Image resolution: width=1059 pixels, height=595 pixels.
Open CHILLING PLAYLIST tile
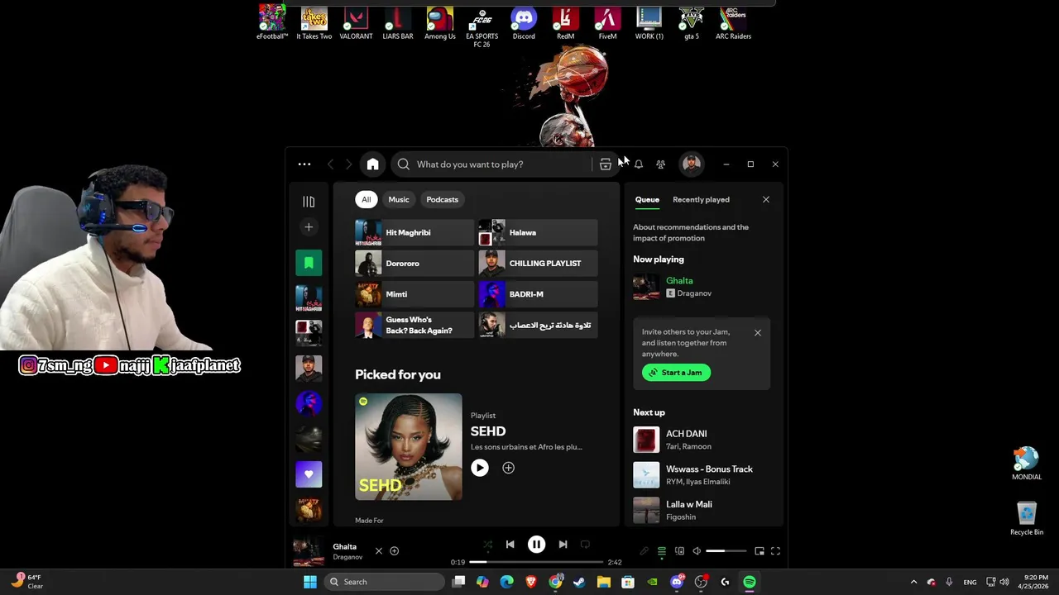point(538,264)
